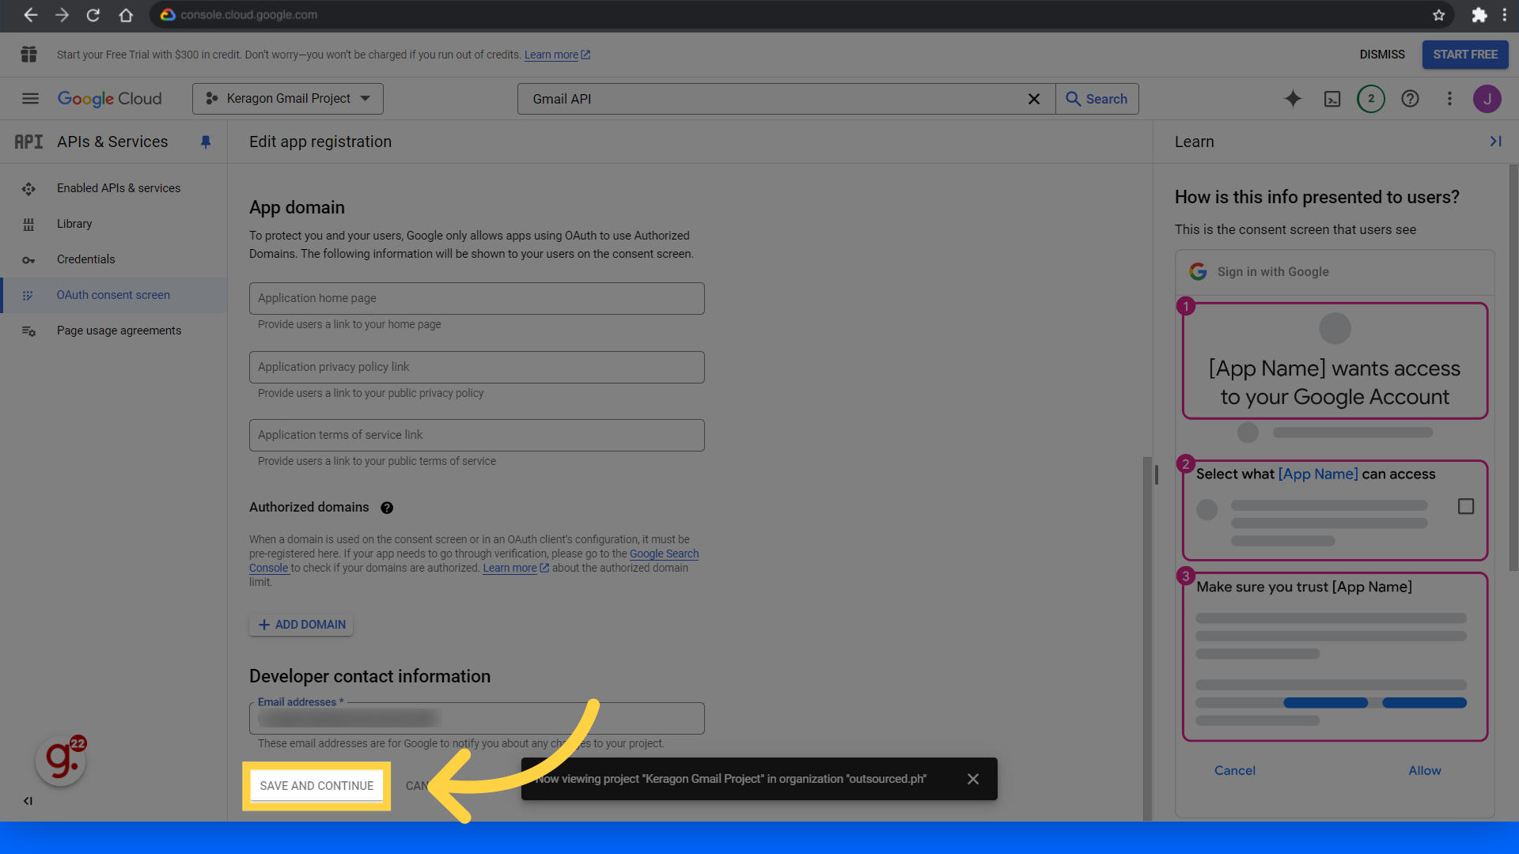Open browser home page icon

[125, 14]
